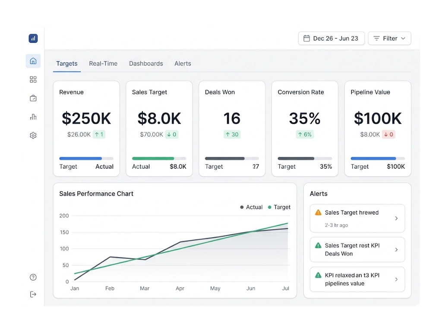
Task: Click the filter lines icon
Action: coord(376,38)
